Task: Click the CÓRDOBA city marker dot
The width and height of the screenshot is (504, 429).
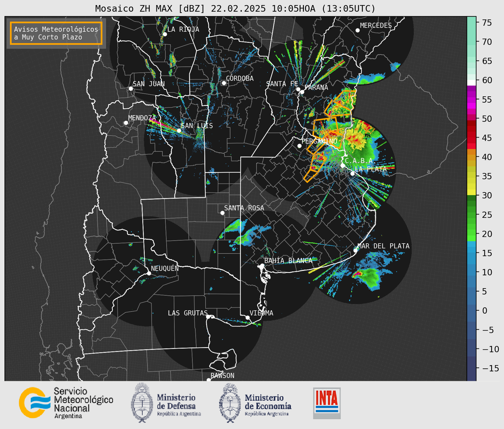Action: tap(224, 83)
